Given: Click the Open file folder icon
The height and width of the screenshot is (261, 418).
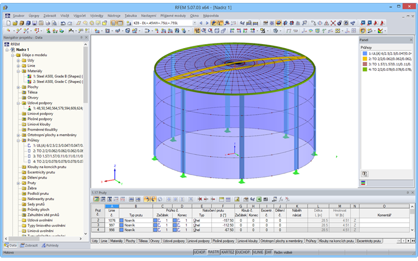Looking at the screenshot, I should click(15, 23).
